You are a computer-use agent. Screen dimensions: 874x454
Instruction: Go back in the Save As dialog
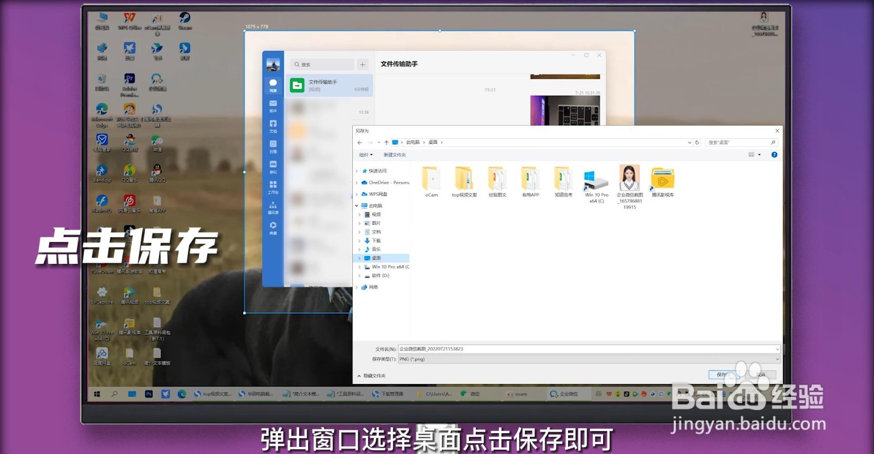[x=359, y=142]
